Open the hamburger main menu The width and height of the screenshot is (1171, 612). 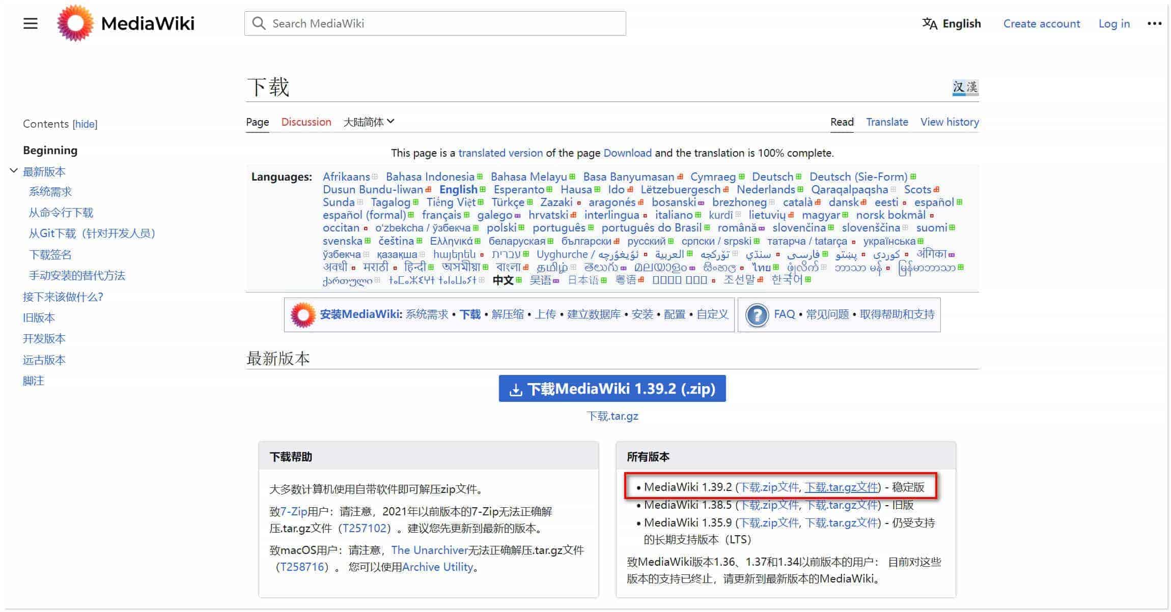coord(31,23)
